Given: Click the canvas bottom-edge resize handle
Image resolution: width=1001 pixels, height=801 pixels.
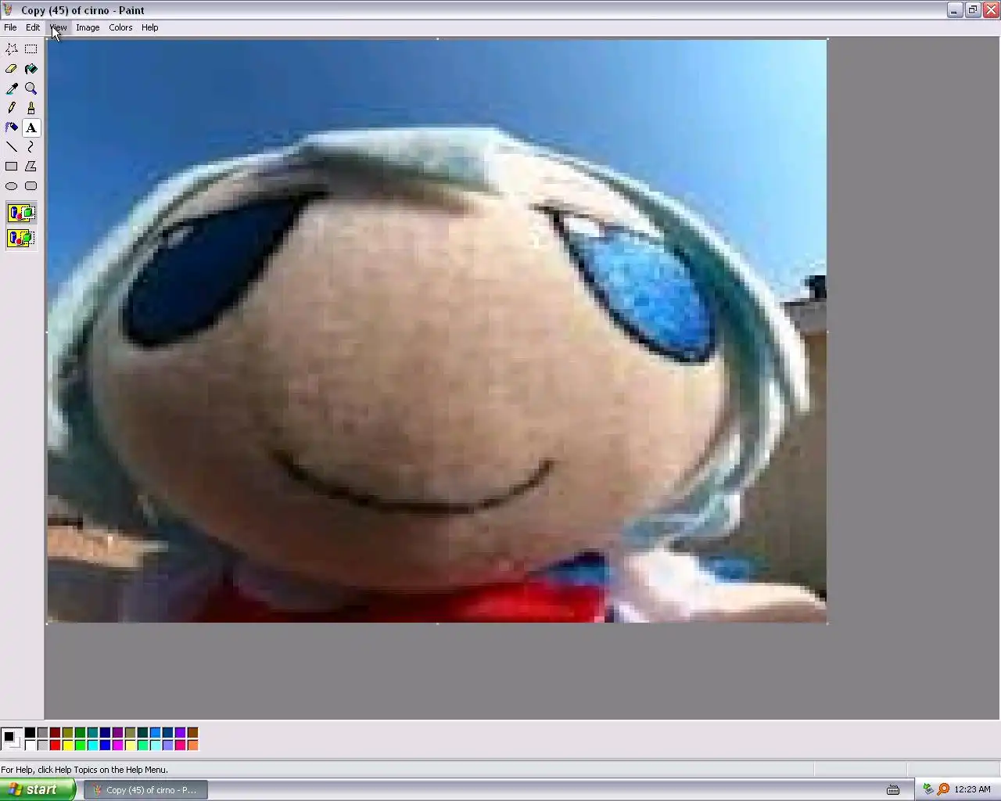Looking at the screenshot, I should (x=437, y=623).
